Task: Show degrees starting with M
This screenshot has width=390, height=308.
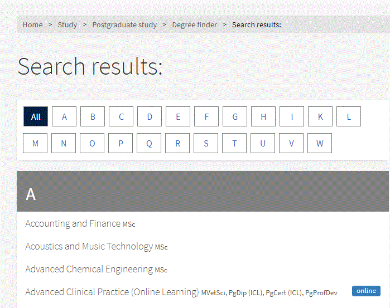Action: [35, 143]
